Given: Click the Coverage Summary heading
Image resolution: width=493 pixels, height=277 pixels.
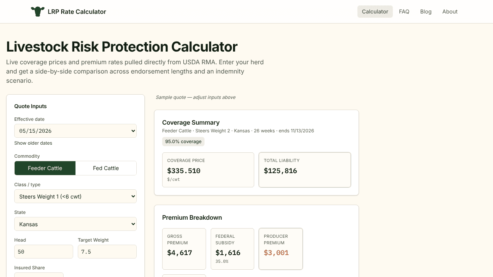Looking at the screenshot, I should click(x=191, y=122).
